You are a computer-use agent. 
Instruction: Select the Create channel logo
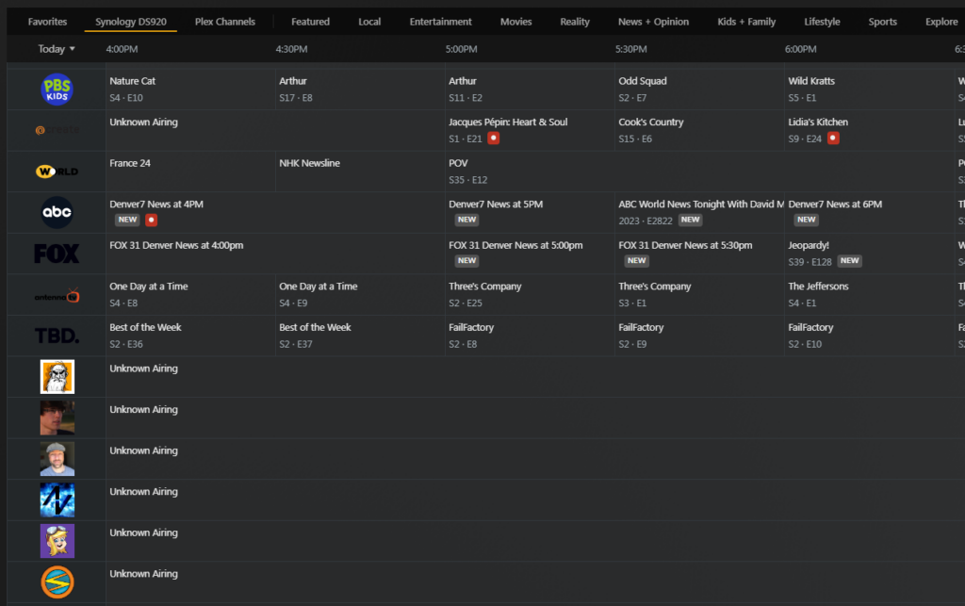[x=57, y=130]
